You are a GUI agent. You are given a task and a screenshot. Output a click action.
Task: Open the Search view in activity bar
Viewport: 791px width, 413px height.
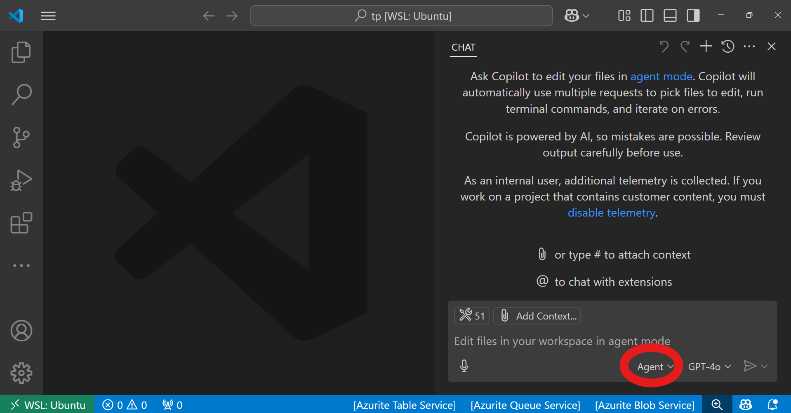point(21,95)
